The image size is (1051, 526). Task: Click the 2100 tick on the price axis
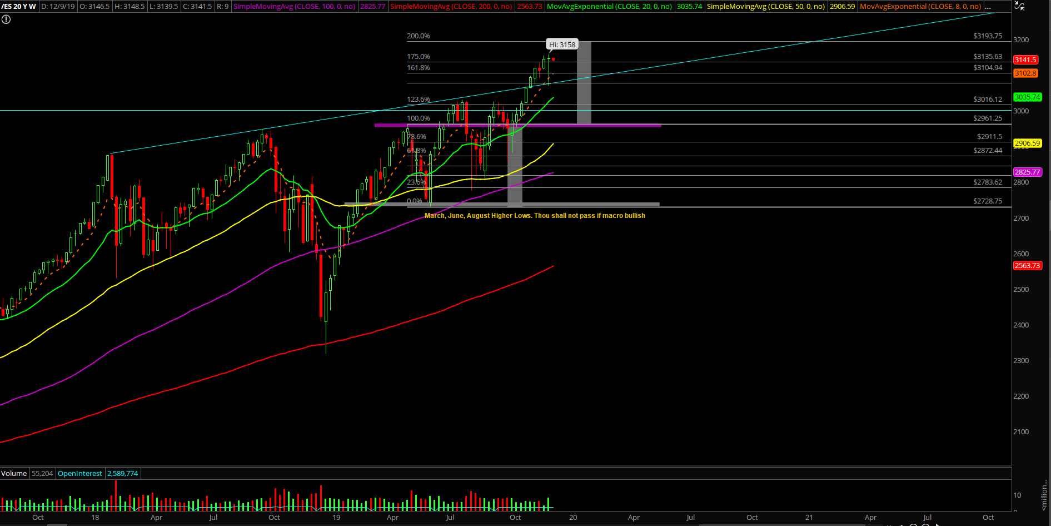coord(1021,432)
